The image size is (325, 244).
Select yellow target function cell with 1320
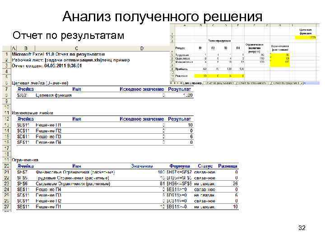tap(306, 38)
